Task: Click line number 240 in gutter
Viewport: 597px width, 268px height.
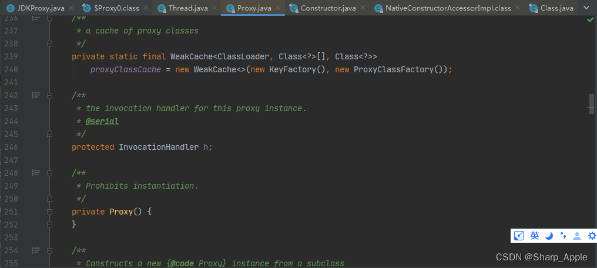Action: pos(11,70)
